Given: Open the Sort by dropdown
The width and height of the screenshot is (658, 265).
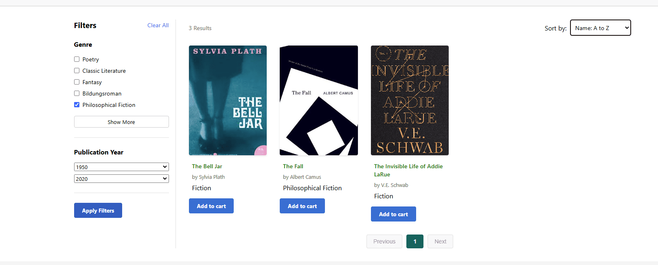Looking at the screenshot, I should pos(600,28).
